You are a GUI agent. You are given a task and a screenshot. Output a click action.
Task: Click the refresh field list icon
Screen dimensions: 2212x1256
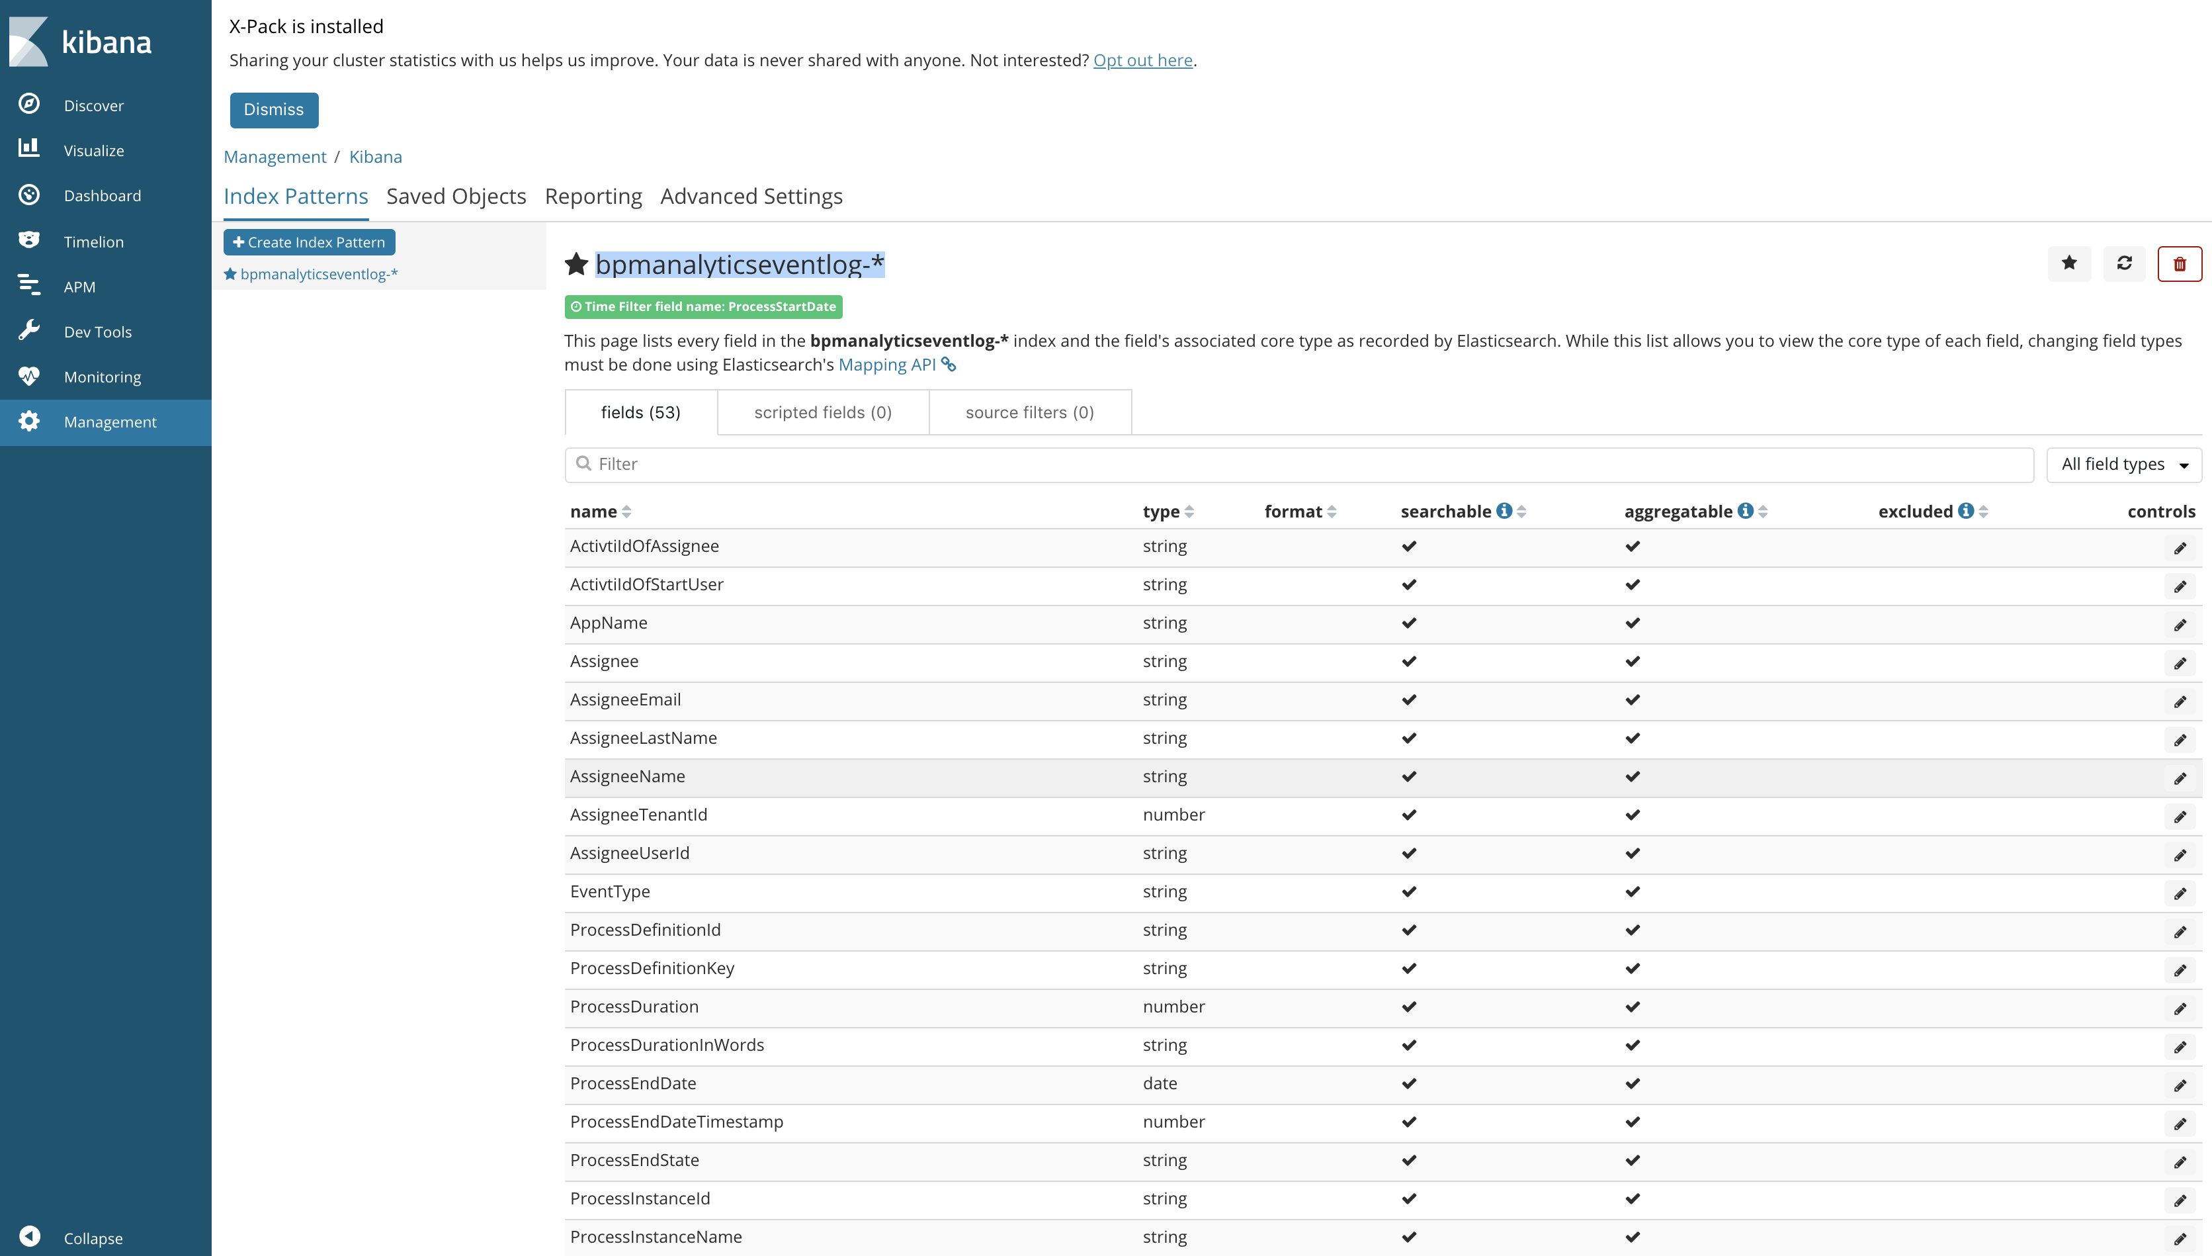click(2124, 263)
